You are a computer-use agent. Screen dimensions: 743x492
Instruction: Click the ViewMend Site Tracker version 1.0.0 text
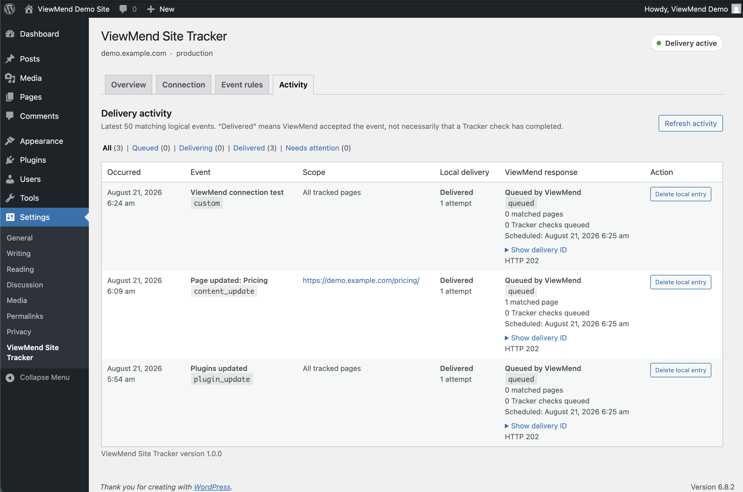coord(161,453)
